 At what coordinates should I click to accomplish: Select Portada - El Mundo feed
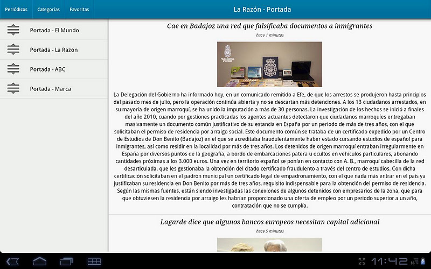[54, 30]
